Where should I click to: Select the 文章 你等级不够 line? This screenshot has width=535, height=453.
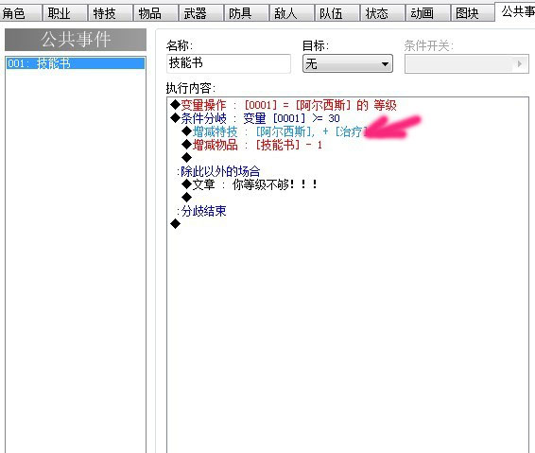[250, 184]
